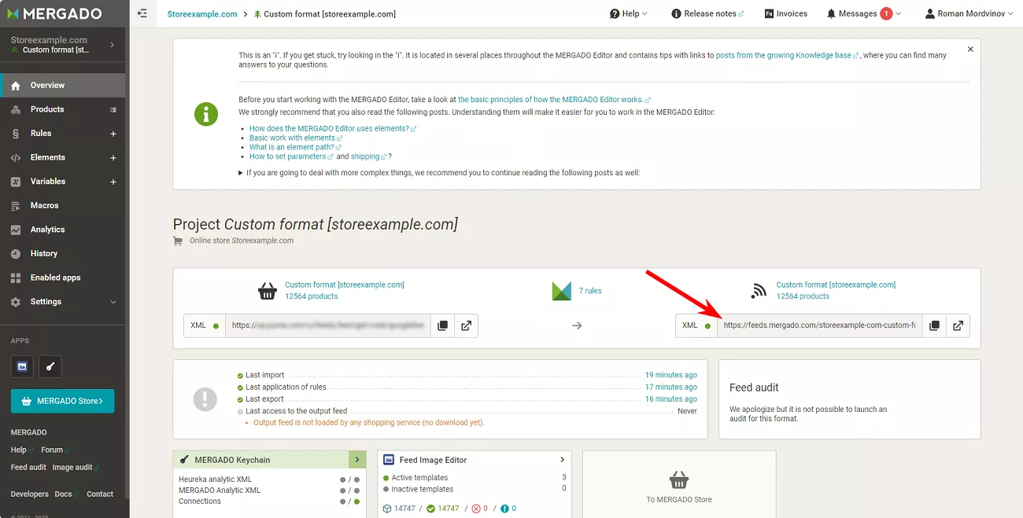Click the input Custom format link by basket
The image size is (1023, 518).
(x=345, y=285)
